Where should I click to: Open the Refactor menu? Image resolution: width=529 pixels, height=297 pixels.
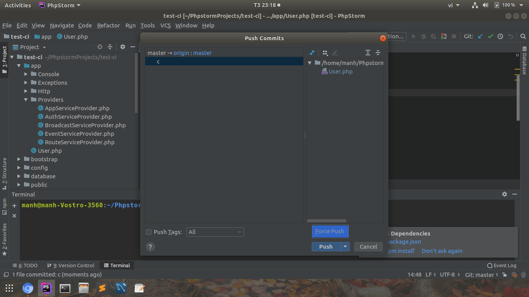108,26
